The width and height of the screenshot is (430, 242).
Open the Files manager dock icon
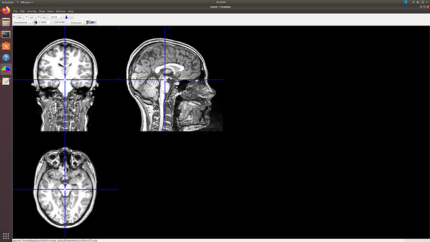pyautogui.click(x=6, y=22)
